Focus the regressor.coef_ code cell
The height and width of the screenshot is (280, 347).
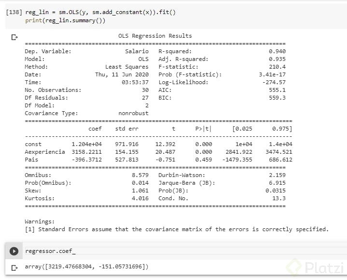[145, 251]
